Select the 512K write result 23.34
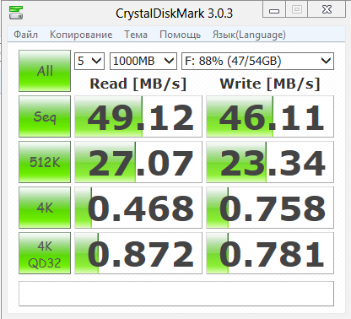351x319 pixels. (x=270, y=162)
